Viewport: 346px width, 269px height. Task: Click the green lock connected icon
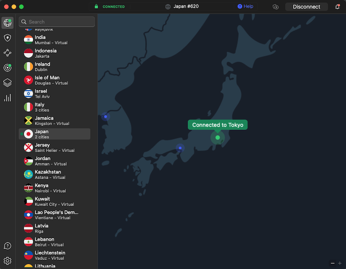pos(96,6)
